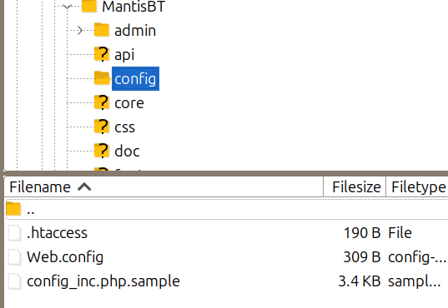Click the MantisBT folder icon

(x=89, y=7)
